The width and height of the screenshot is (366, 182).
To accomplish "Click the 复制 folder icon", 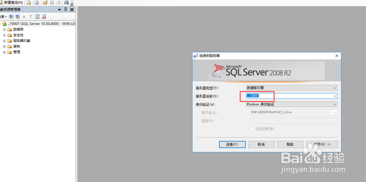I will [x=10, y=46].
